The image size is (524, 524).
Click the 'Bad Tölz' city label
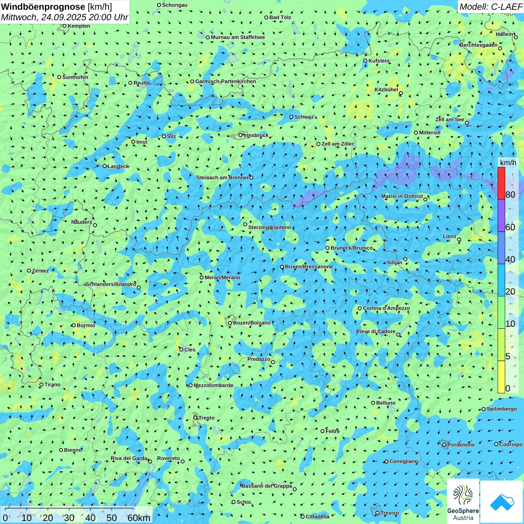[x=280, y=17]
